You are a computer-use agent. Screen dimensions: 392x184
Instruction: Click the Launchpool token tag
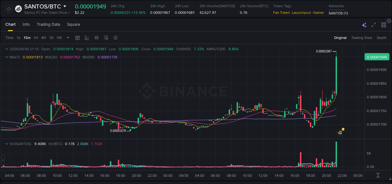tap(301, 13)
